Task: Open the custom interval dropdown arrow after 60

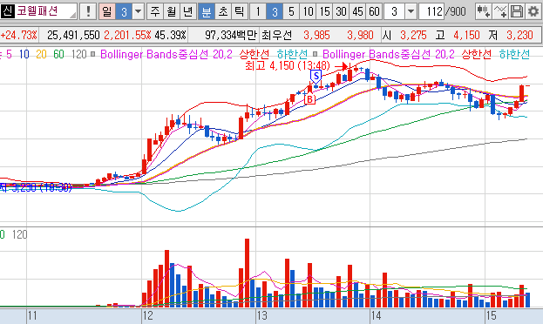Action: (411, 12)
